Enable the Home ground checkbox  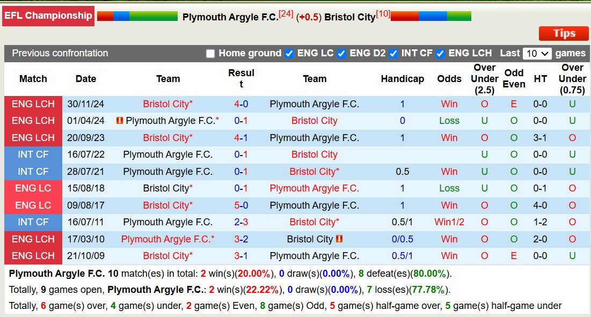pos(211,53)
